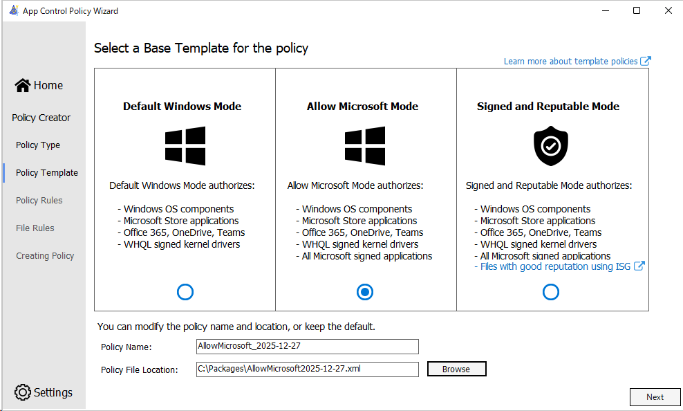Click external link icon next to ISG
Image resolution: width=683 pixels, height=411 pixels.
[639, 266]
